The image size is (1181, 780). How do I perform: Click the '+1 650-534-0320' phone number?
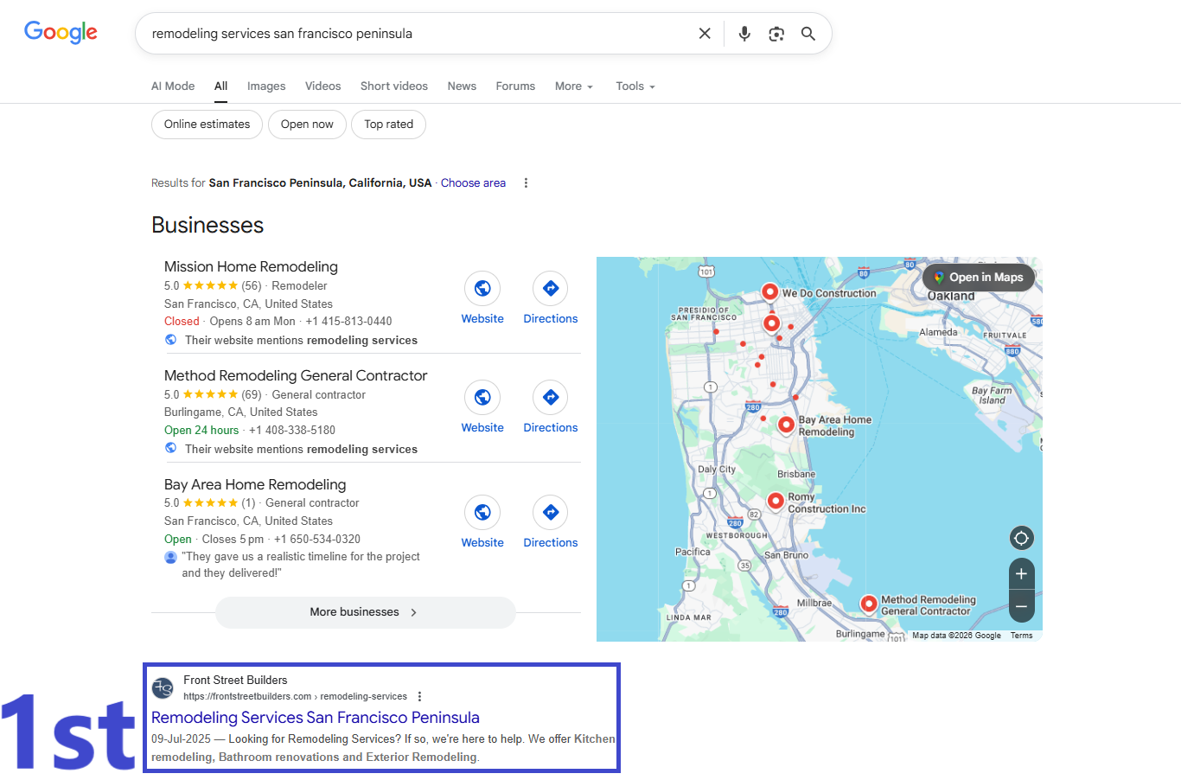point(317,540)
